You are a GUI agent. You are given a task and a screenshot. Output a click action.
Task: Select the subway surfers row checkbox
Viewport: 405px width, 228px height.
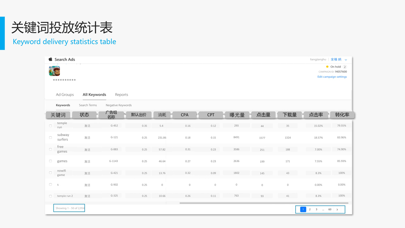51,138
